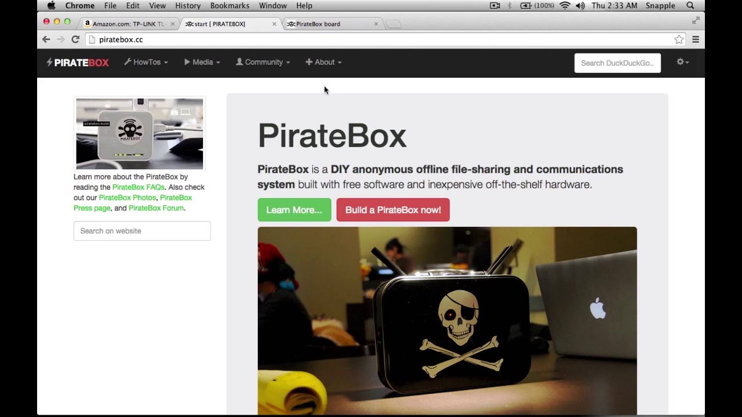Image resolution: width=742 pixels, height=417 pixels.
Task: Focus the Search DuckDuckGo field
Action: pos(617,63)
